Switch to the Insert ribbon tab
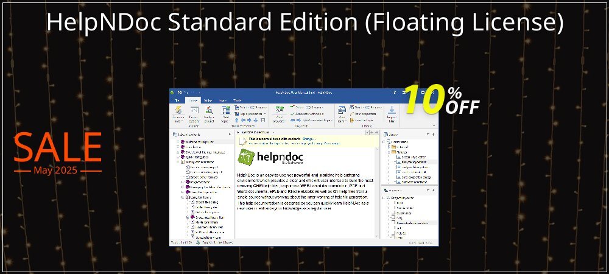 [223, 100]
